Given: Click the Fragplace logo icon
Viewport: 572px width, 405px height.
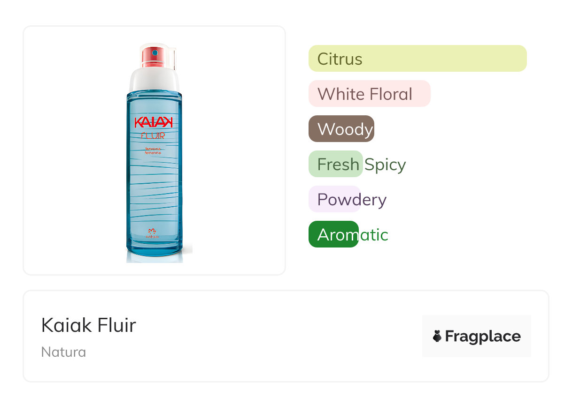Looking at the screenshot, I should 437,336.
